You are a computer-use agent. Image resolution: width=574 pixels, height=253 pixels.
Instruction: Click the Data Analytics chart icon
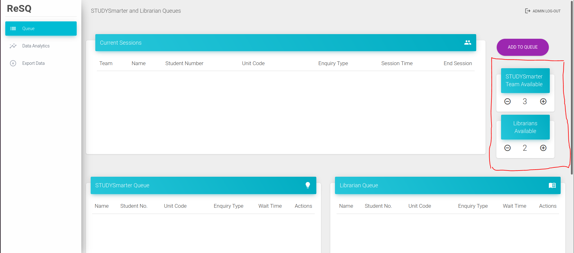tap(13, 46)
